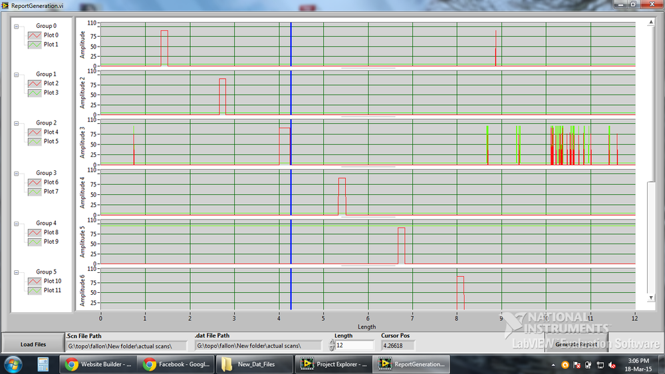Click the Plot 1 green line icon
This screenshot has height=374, width=665.
coord(35,45)
